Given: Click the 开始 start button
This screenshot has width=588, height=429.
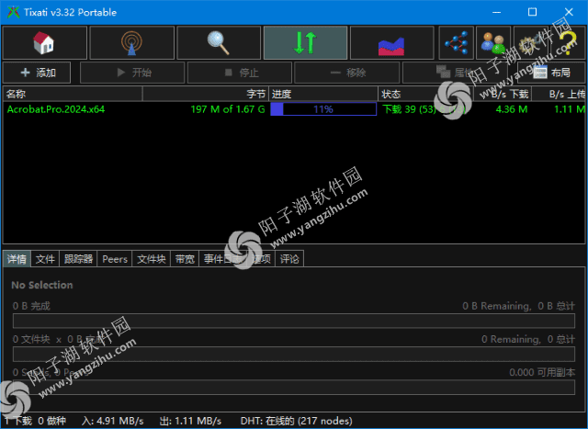Looking at the screenshot, I should click(x=132, y=73).
